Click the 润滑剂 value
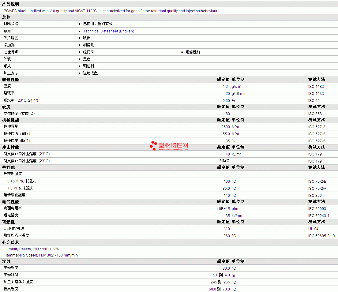338x292 pixels. coord(88,45)
